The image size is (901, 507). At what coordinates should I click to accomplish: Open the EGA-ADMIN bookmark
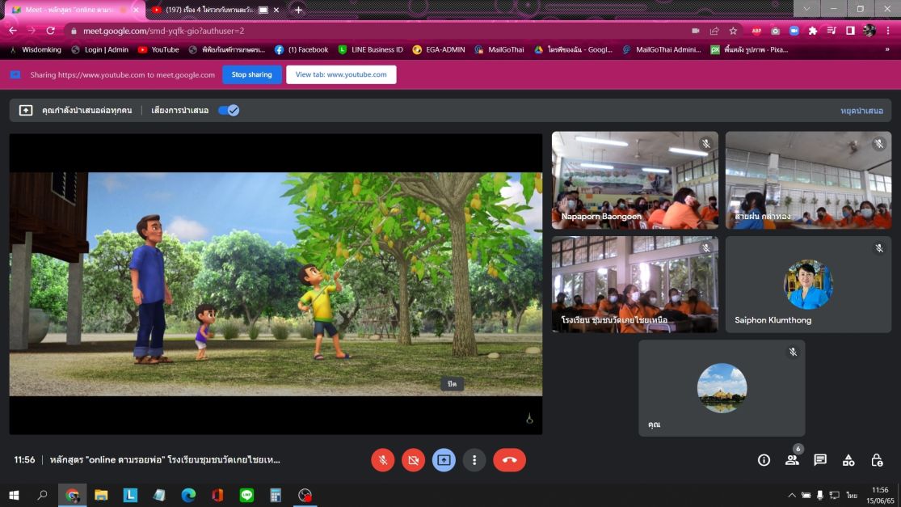coord(439,50)
